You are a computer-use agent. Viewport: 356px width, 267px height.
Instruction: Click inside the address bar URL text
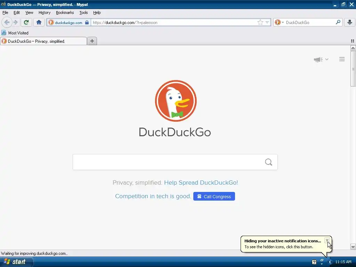[x=125, y=23]
